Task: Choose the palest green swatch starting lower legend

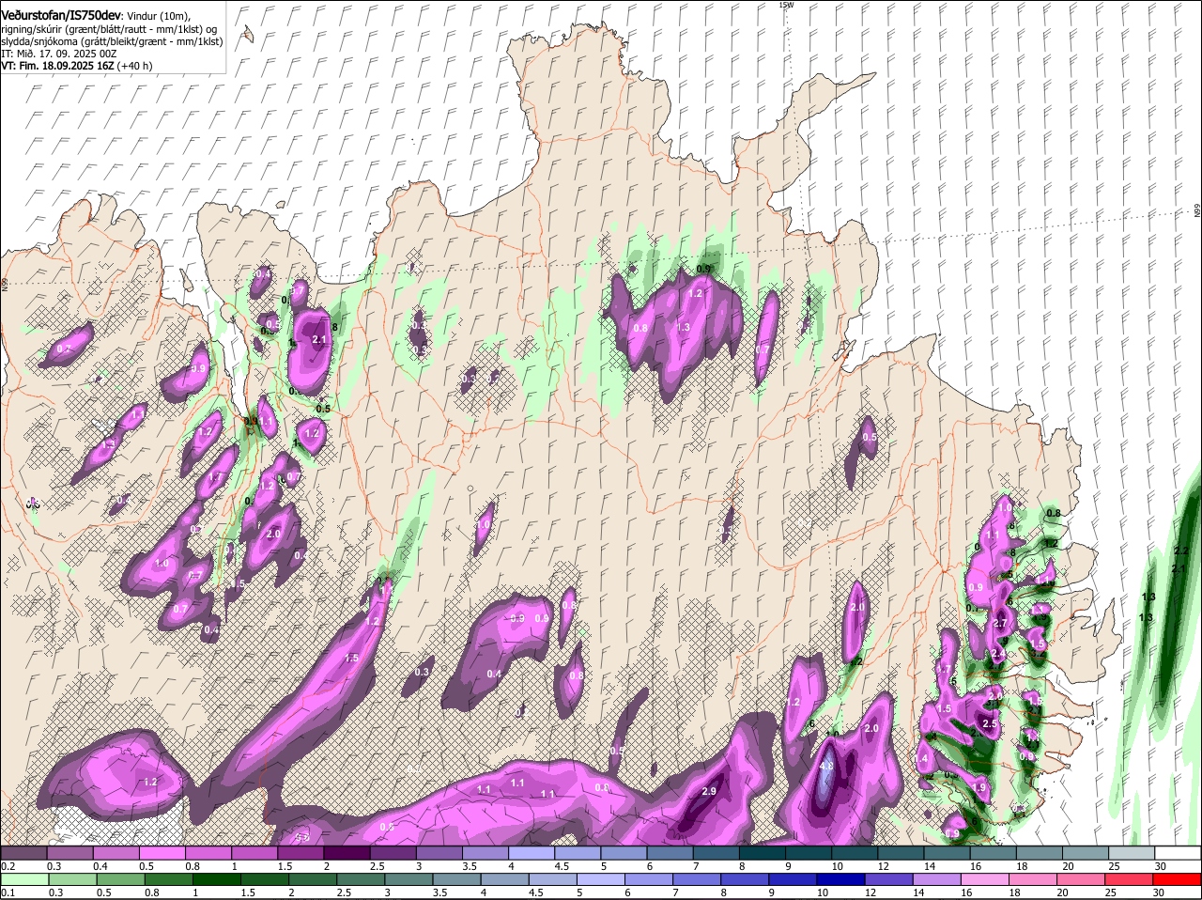Action: [x=25, y=879]
